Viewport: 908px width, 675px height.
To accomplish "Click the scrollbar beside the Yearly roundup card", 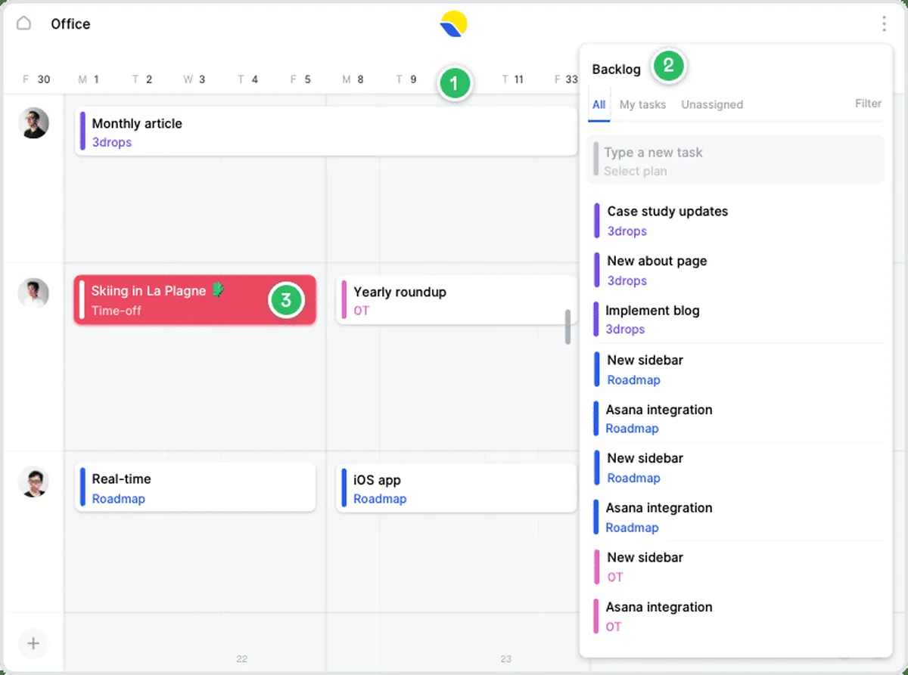I will tap(569, 325).
